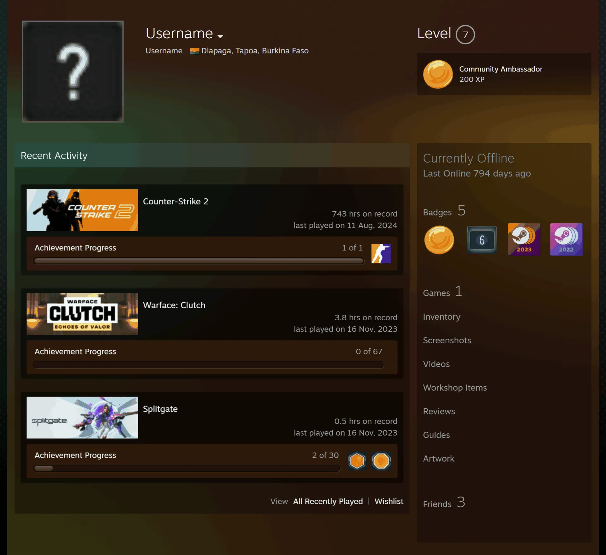This screenshot has height=555, width=606.
Task: Open Workshop Items page
Action: (455, 388)
